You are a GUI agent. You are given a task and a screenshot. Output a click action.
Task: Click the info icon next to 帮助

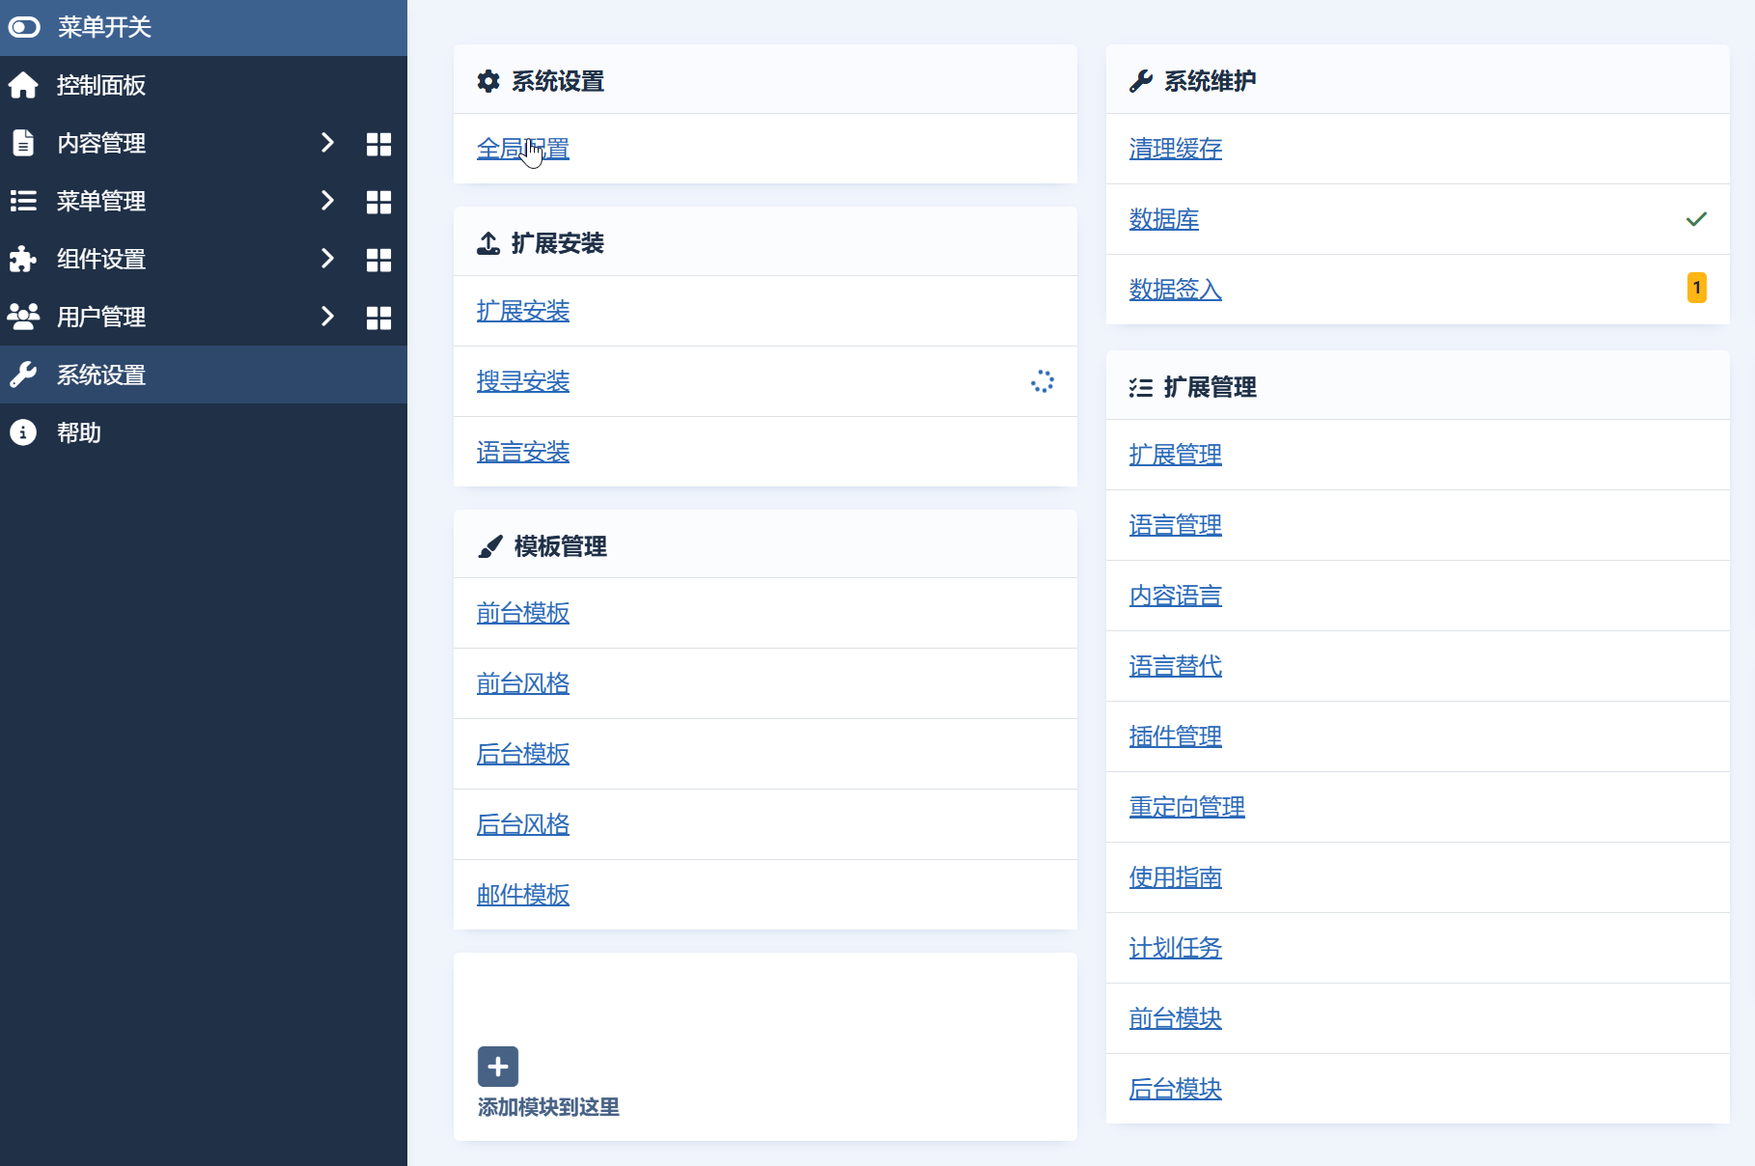(x=23, y=432)
